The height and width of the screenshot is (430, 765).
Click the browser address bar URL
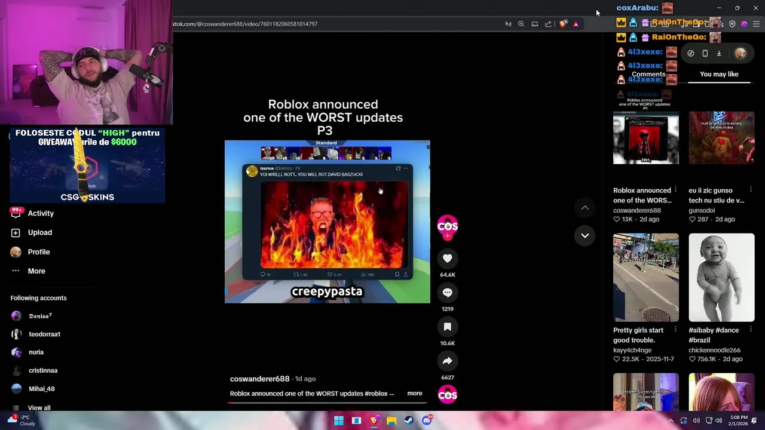(x=245, y=24)
